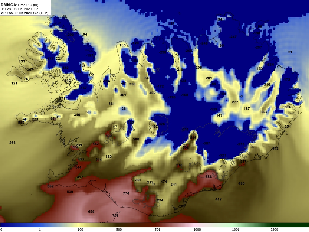Click the 585 map value

coord(21,122)
